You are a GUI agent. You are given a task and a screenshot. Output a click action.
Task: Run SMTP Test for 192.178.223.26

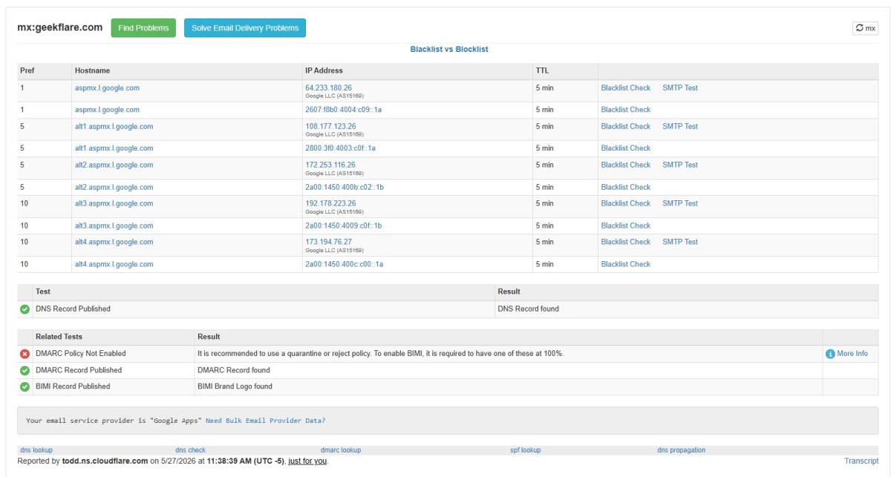[x=680, y=204]
